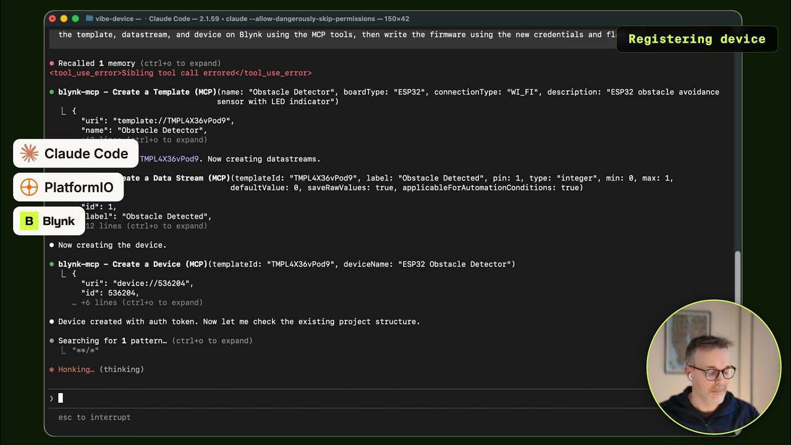Click the Claude Code starburst logo
This screenshot has height=445, width=791.
pyautogui.click(x=29, y=153)
